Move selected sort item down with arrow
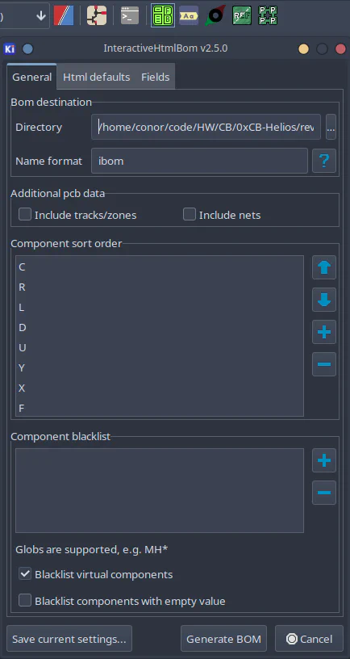Screen dimensions: 350x659 (x=324, y=300)
